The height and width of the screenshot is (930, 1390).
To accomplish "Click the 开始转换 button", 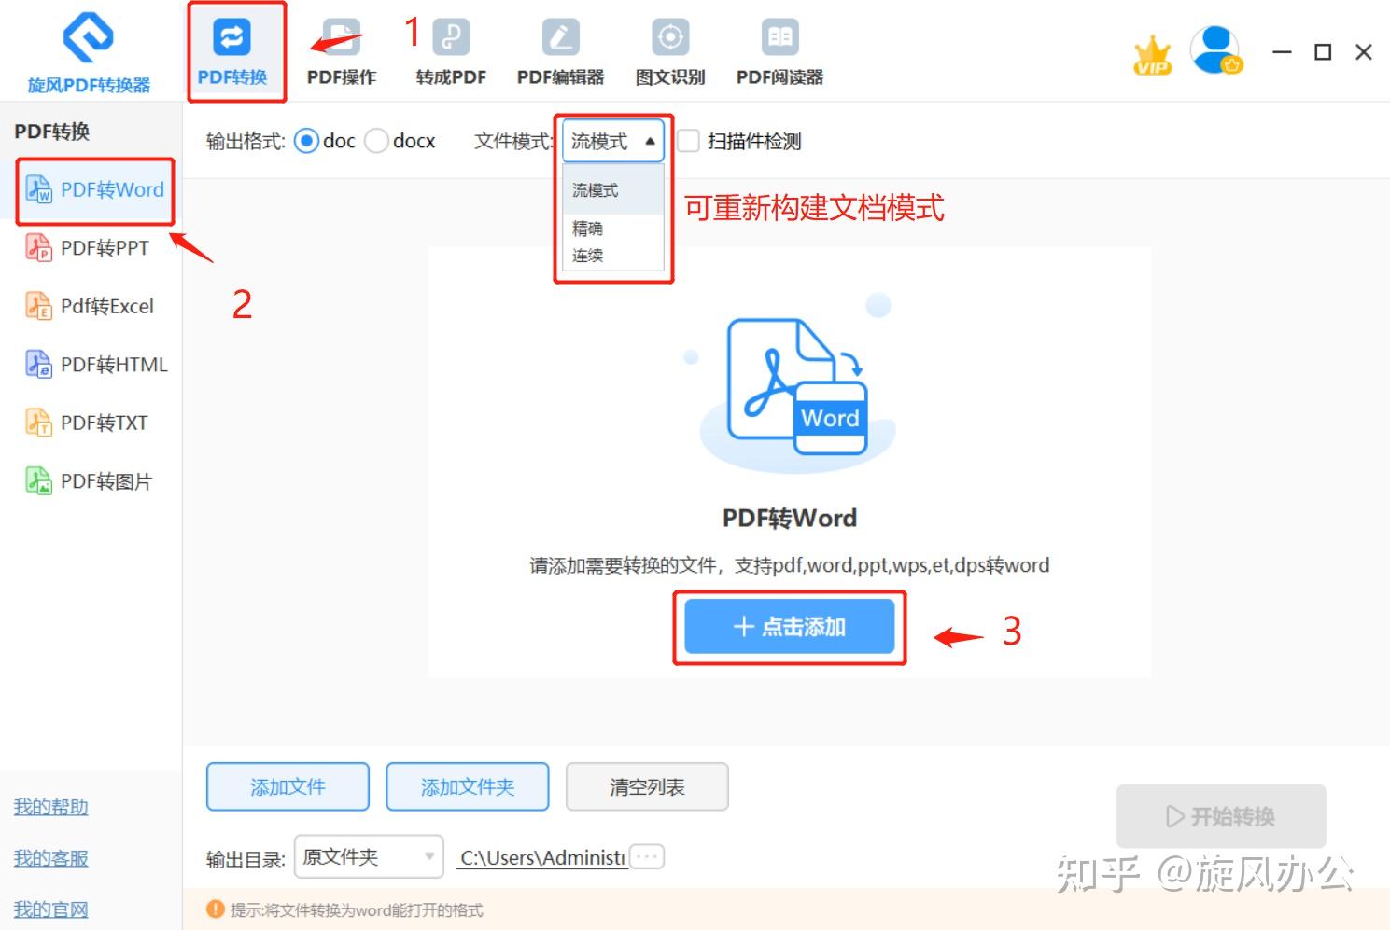I will (1221, 816).
